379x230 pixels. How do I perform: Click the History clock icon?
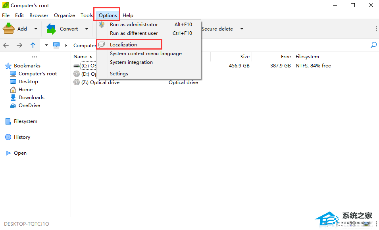[x=8, y=137]
